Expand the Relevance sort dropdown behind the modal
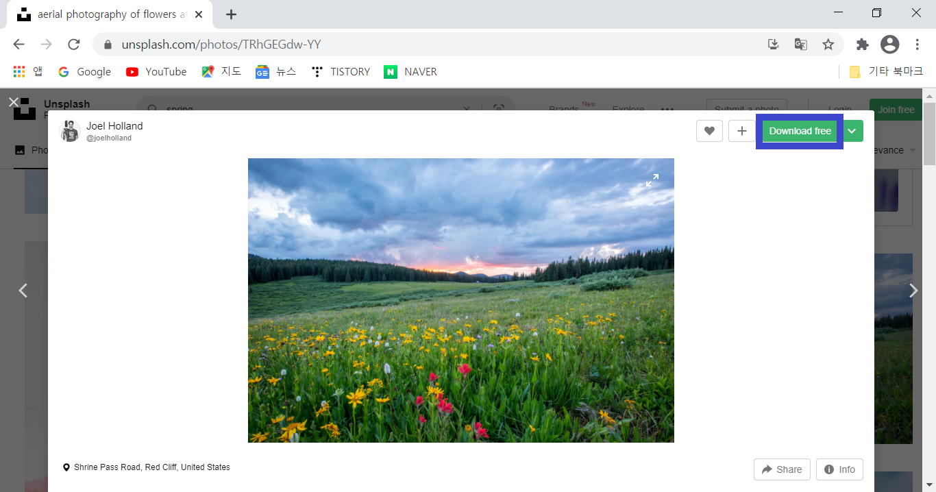The width and height of the screenshot is (936, 492). click(x=896, y=150)
